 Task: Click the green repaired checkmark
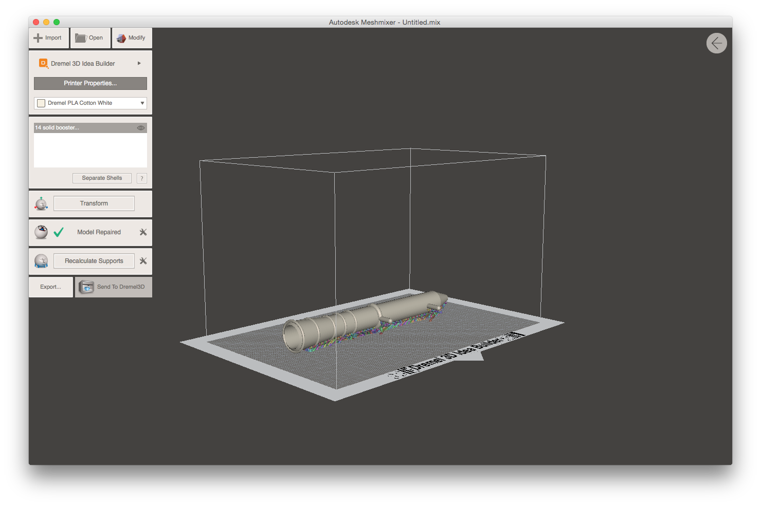pos(59,232)
